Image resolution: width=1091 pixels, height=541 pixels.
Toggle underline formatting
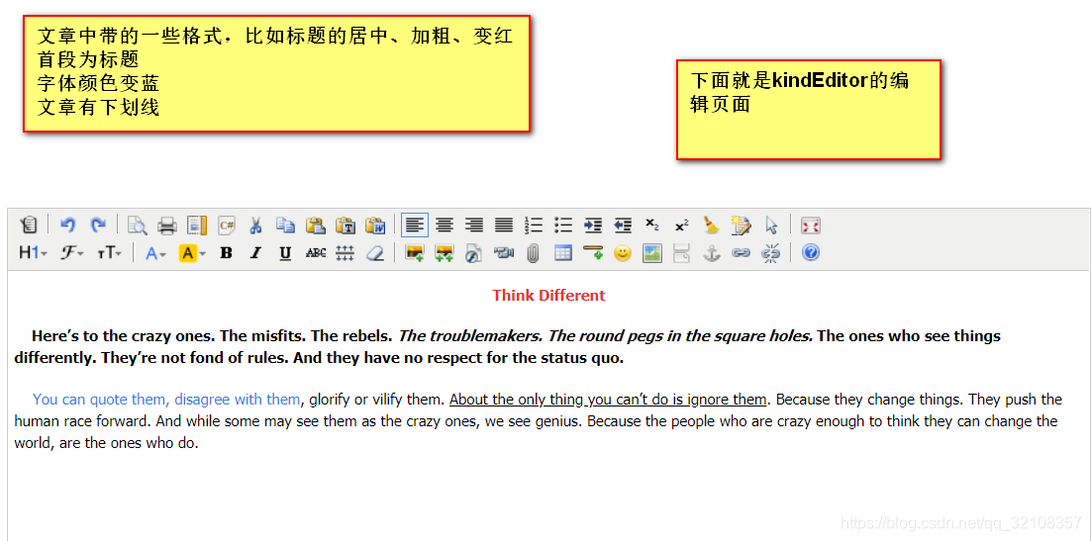285,253
